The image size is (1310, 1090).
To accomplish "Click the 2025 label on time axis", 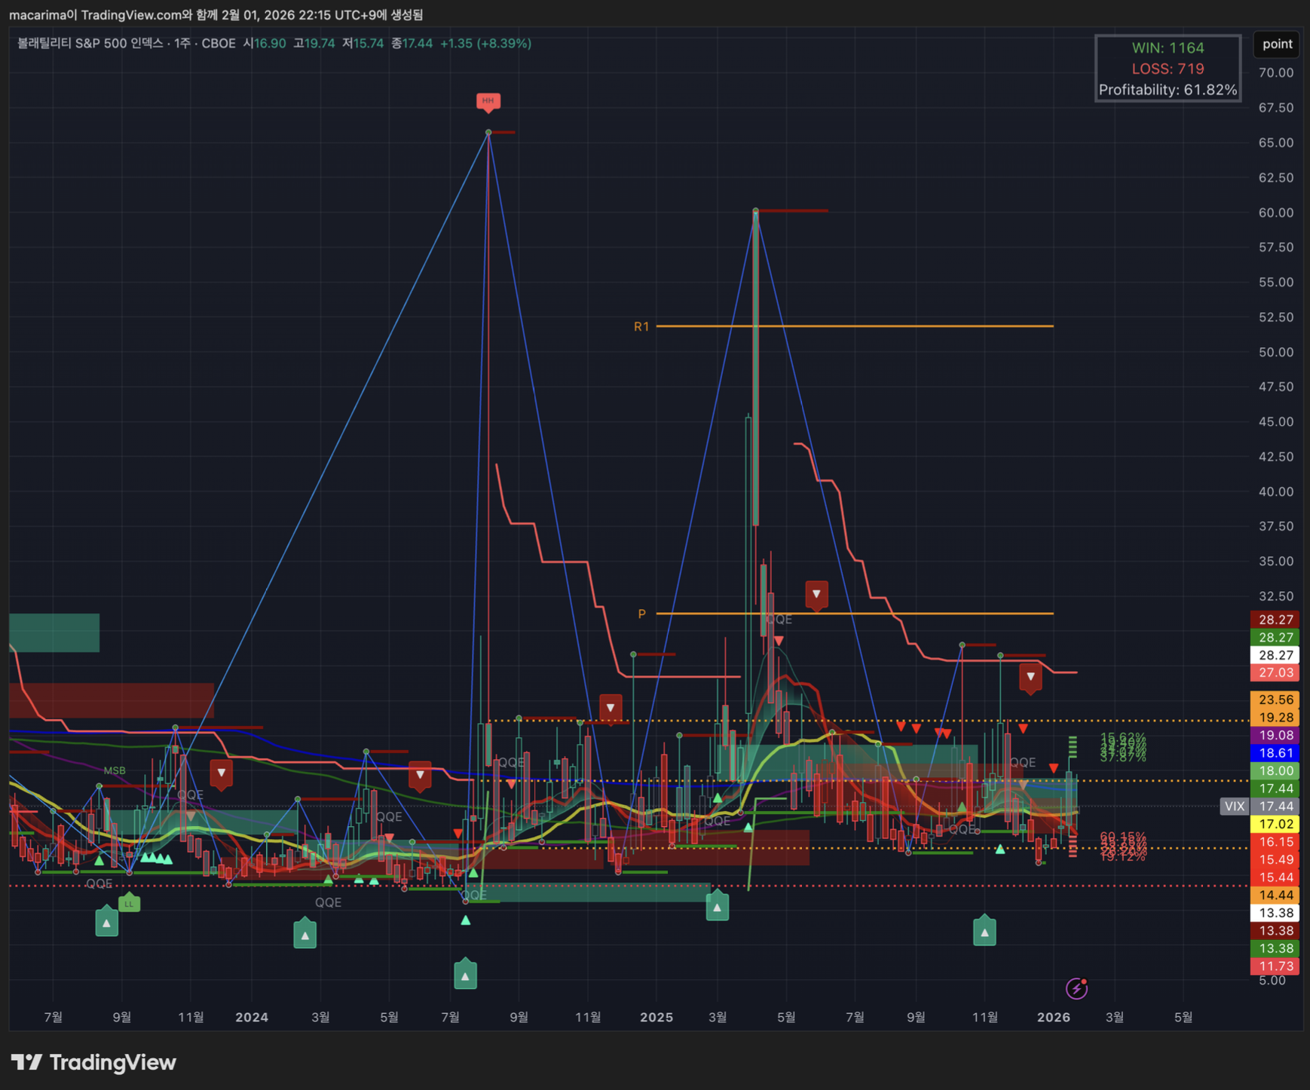I will tap(656, 1017).
